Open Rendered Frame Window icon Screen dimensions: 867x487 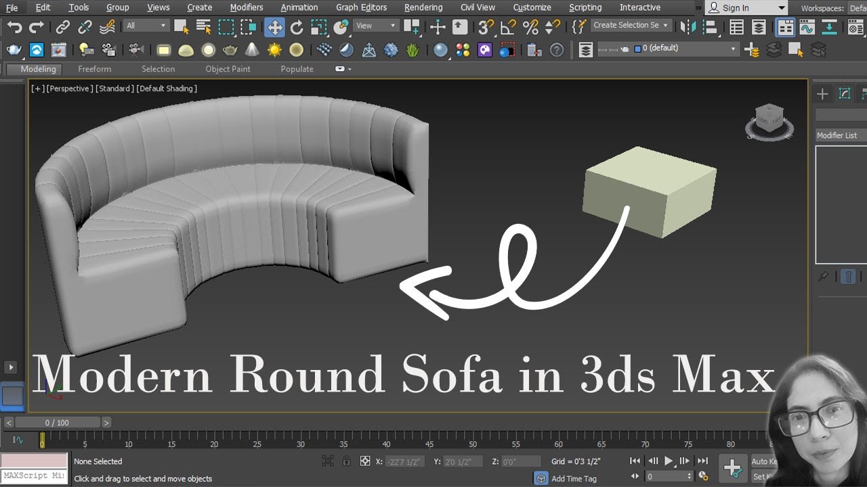coord(59,50)
